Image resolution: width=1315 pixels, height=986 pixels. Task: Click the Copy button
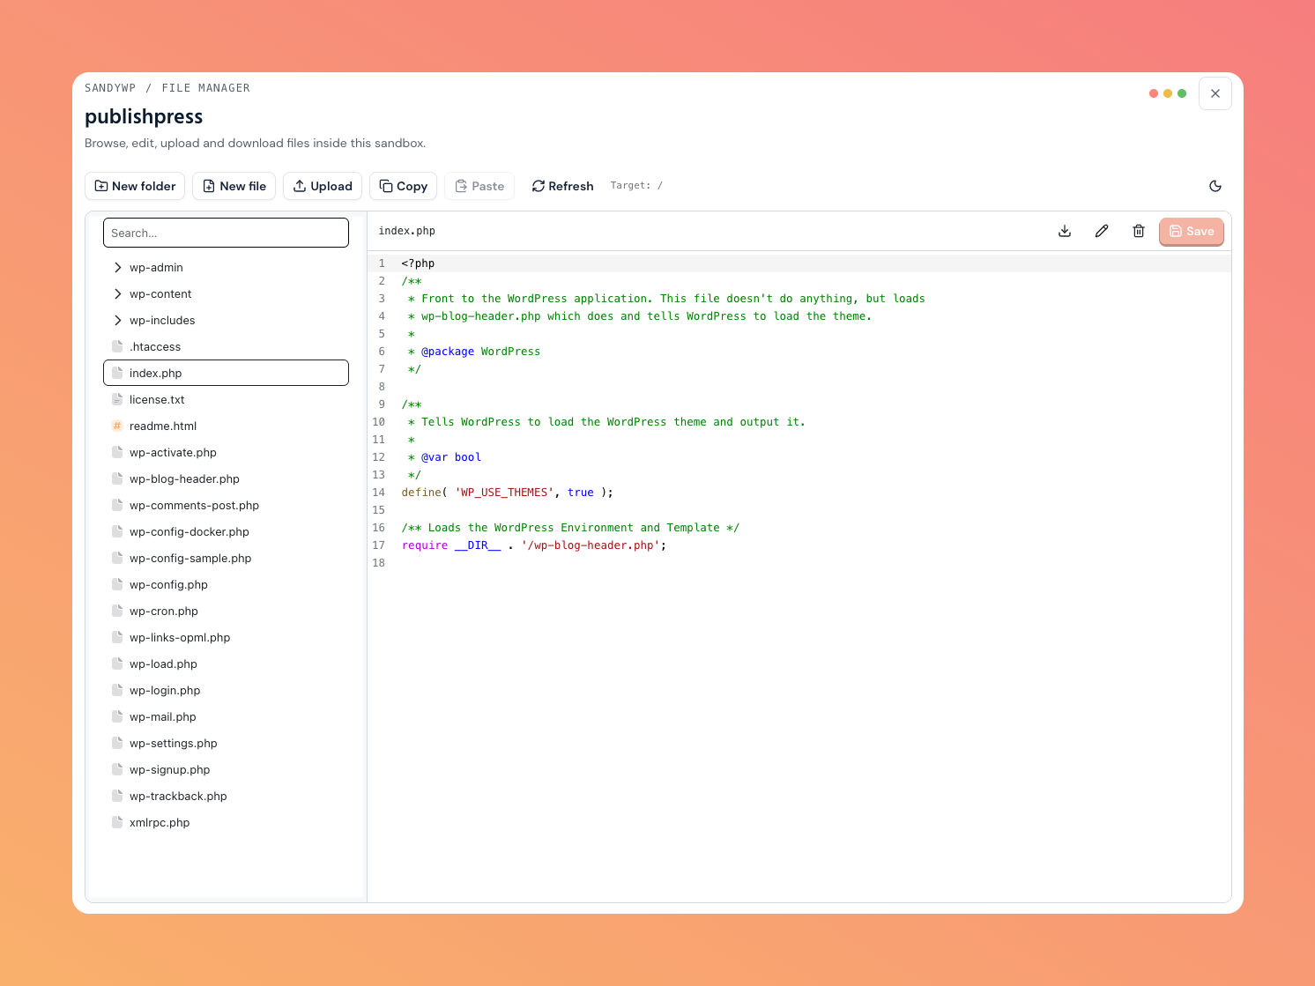click(x=403, y=186)
